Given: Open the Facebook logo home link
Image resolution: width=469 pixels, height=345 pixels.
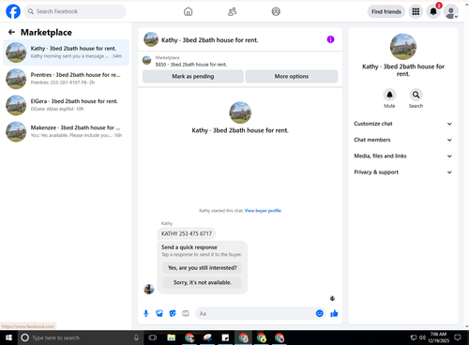Looking at the screenshot, I should pos(13,11).
